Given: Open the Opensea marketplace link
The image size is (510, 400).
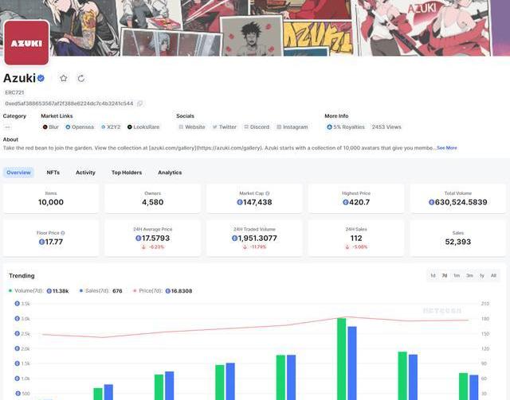Looking at the screenshot, I should pyautogui.click(x=80, y=126).
